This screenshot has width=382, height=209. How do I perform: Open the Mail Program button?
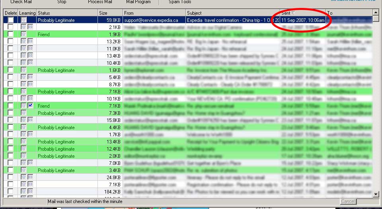point(138,2)
